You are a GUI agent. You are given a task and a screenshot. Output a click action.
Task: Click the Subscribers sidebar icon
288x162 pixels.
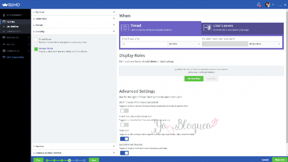[x=3, y=15]
